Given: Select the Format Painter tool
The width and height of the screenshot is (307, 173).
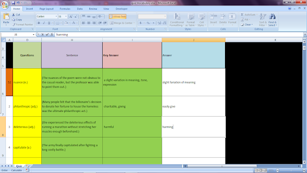Looking at the screenshot, I should pyautogui.click(x=23, y=25).
